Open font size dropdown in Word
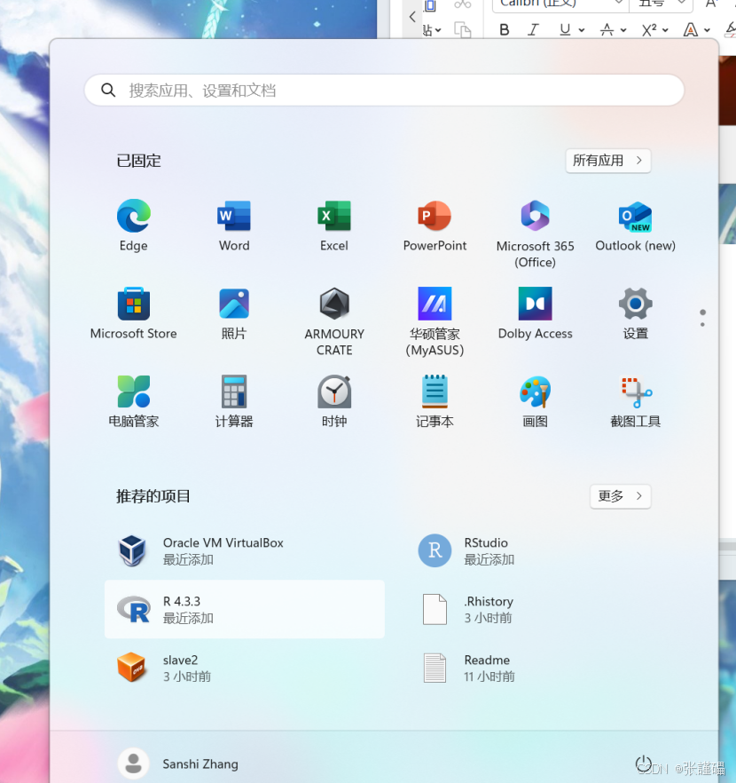This screenshot has height=783, width=736. (681, 3)
